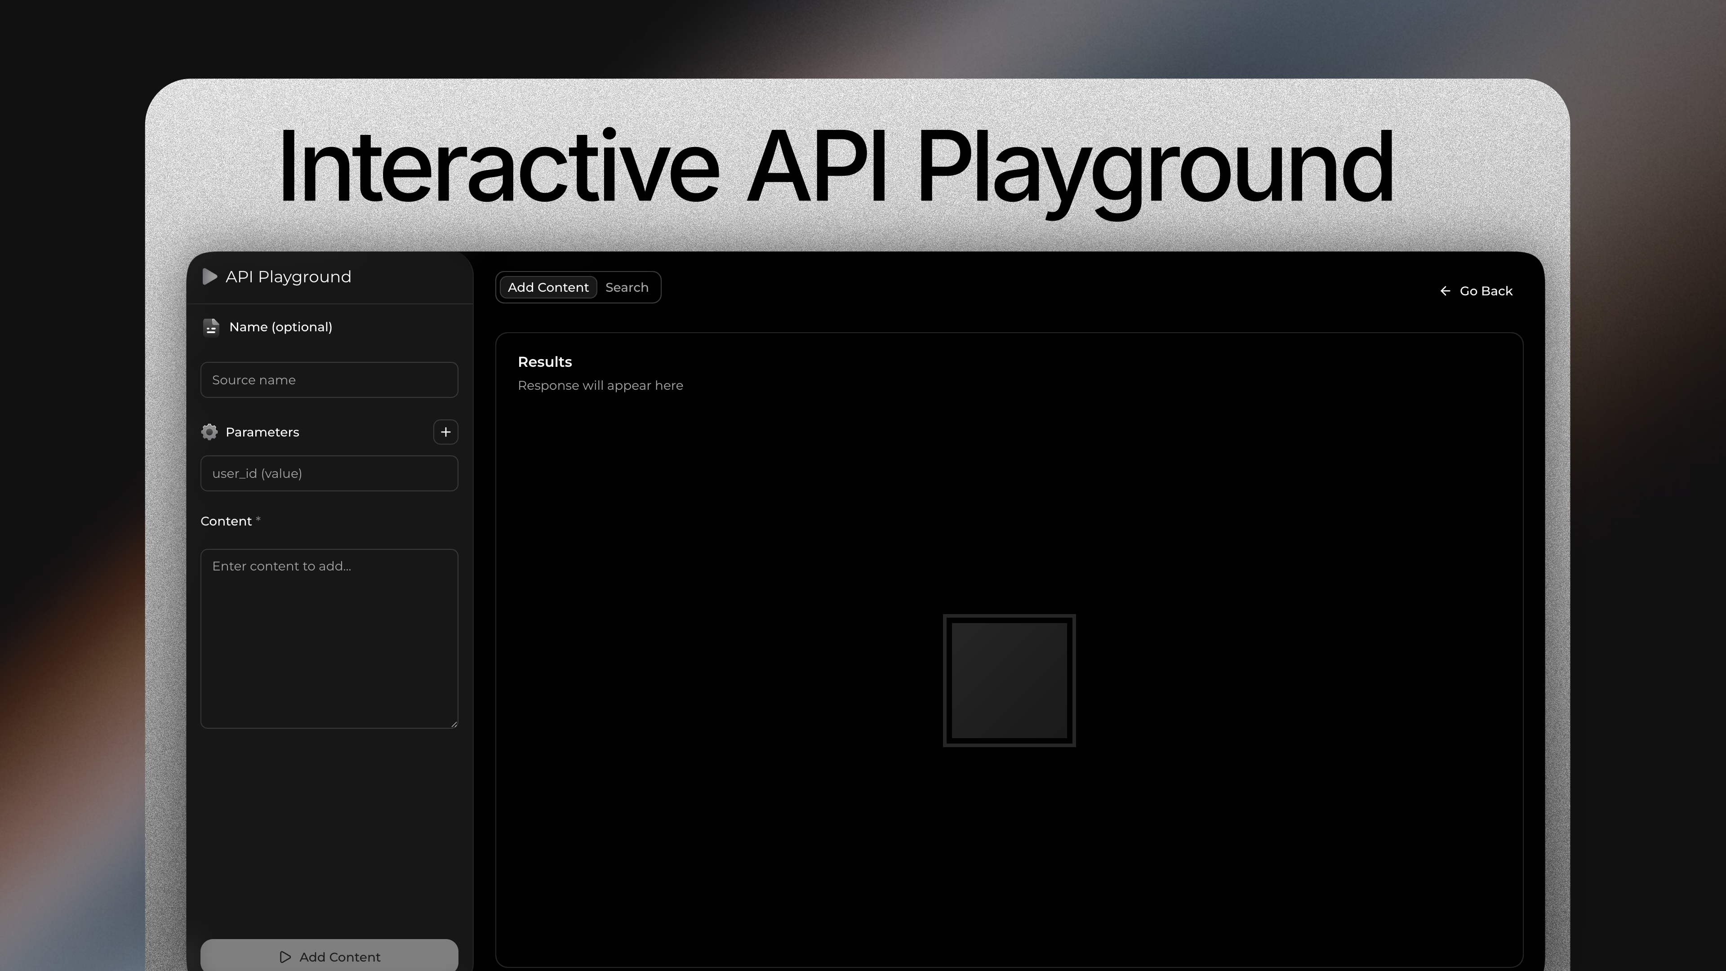Grab the Content textarea resize handle
Image resolution: width=1726 pixels, height=971 pixels.
(x=454, y=724)
